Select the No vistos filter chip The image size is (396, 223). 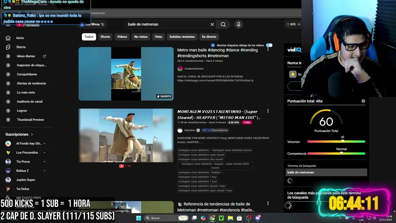(141, 37)
